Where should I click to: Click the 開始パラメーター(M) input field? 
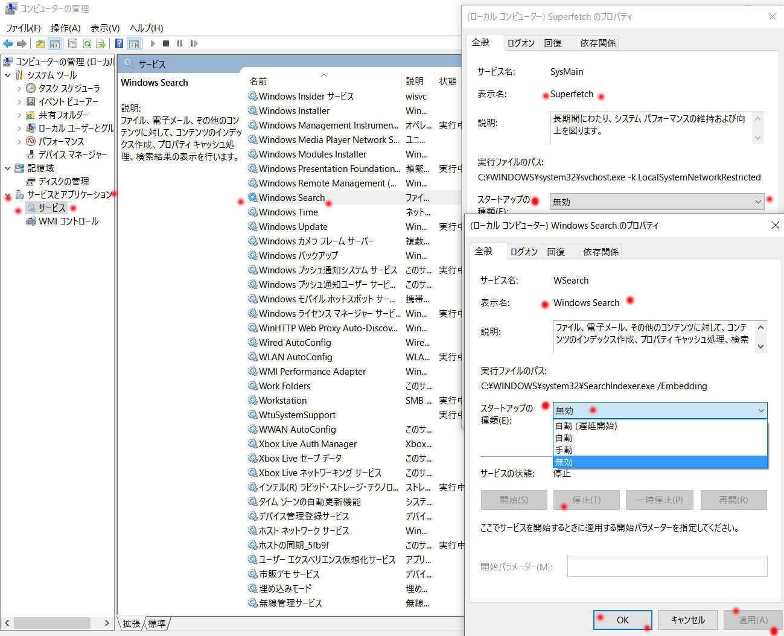667,566
